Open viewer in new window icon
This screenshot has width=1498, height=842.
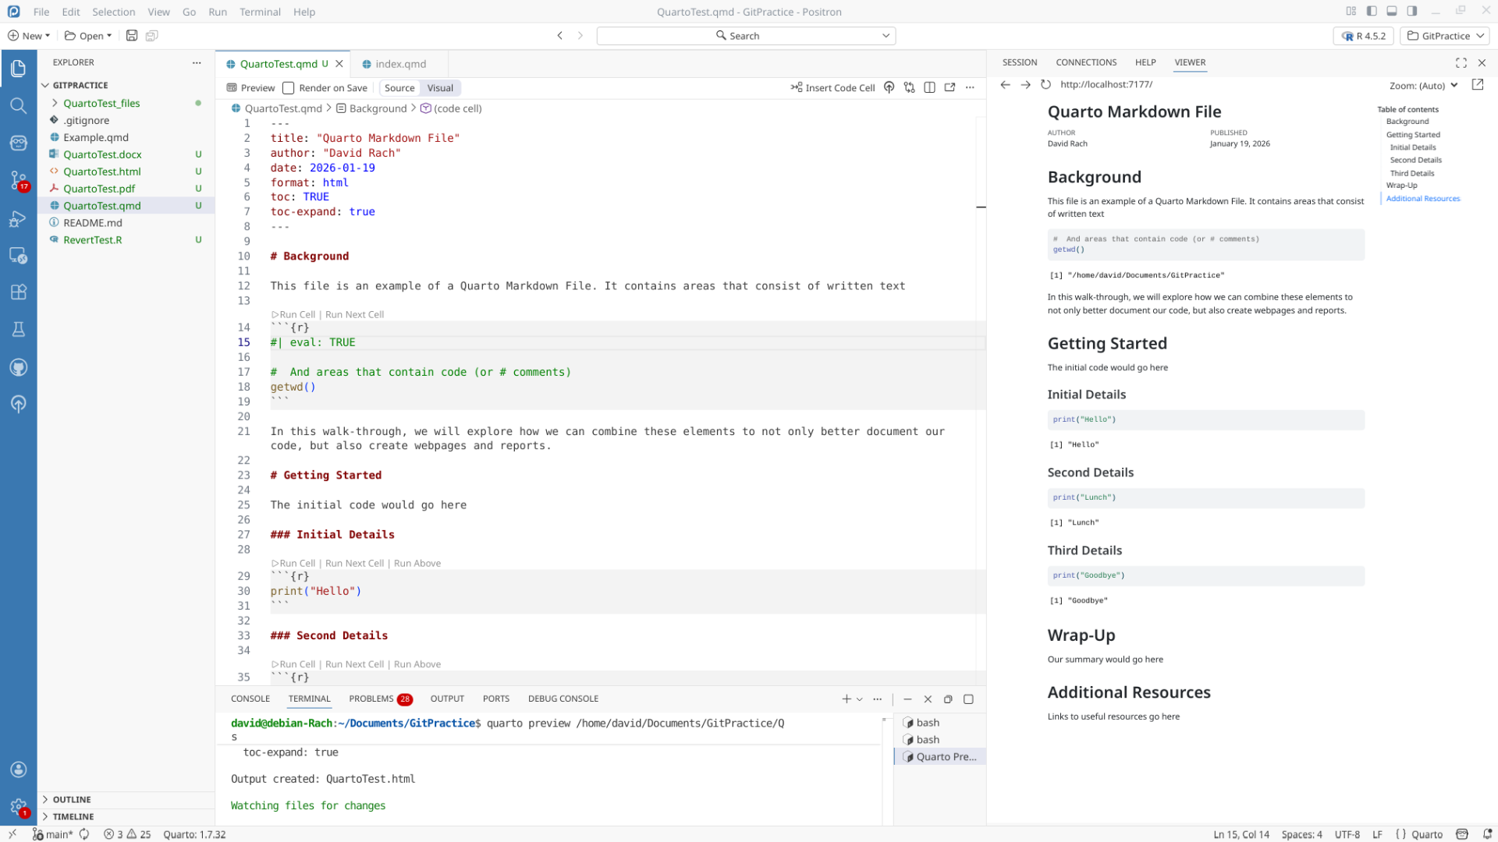click(1477, 84)
